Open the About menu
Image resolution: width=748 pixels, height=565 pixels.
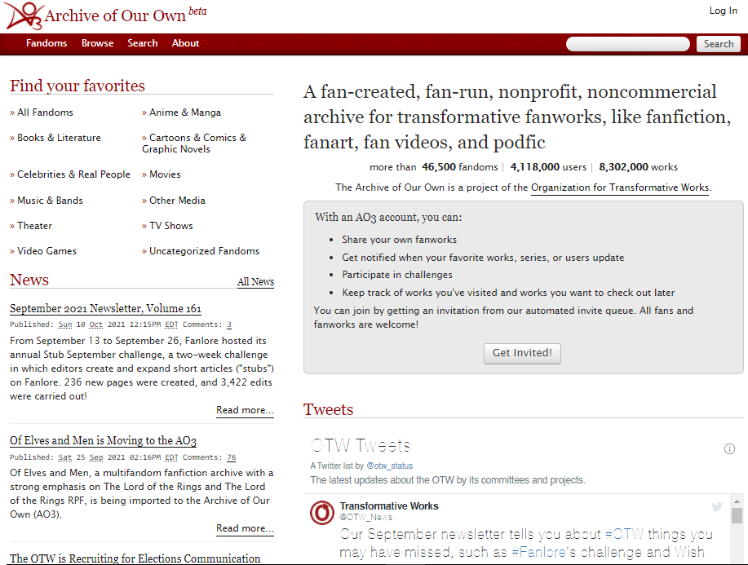pyautogui.click(x=185, y=43)
